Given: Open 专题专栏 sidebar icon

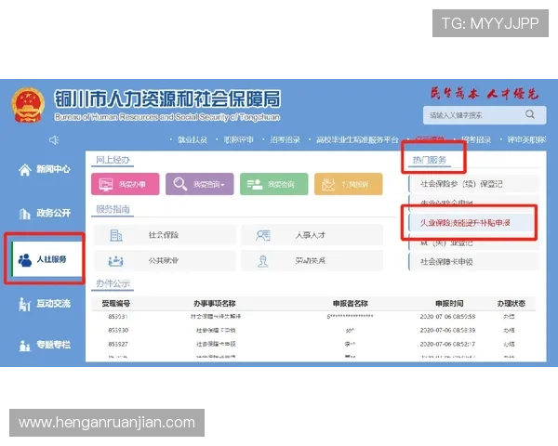Looking at the screenshot, I should 24,345.
